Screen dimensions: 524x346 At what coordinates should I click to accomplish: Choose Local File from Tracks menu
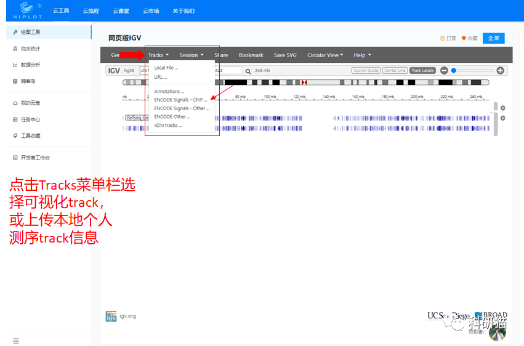[x=166, y=68]
